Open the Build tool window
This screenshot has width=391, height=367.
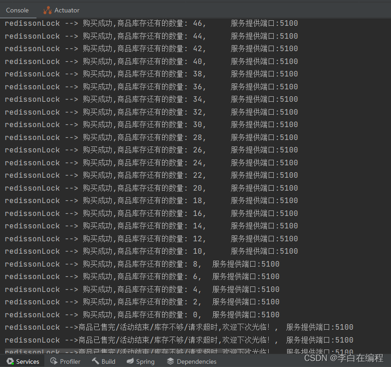(103, 361)
